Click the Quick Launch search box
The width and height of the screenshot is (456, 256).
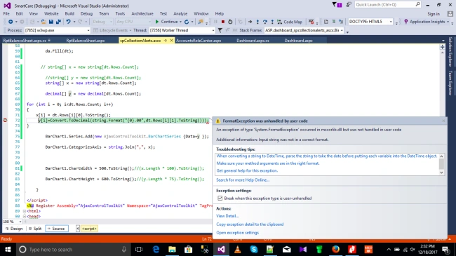[x=384, y=5]
